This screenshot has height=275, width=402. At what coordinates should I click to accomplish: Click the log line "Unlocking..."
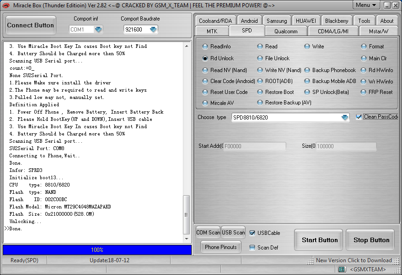pyautogui.click(x=25, y=221)
